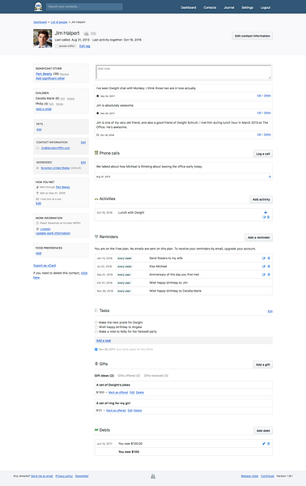Switch to the 'Gift ideas (2)' tab
Screen dimensions: 306x486
tap(104, 376)
